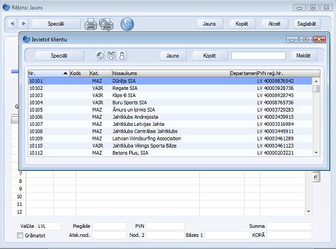336x249 pixels.
Task: Click customer list scrollbar thumb
Action: [316, 89]
